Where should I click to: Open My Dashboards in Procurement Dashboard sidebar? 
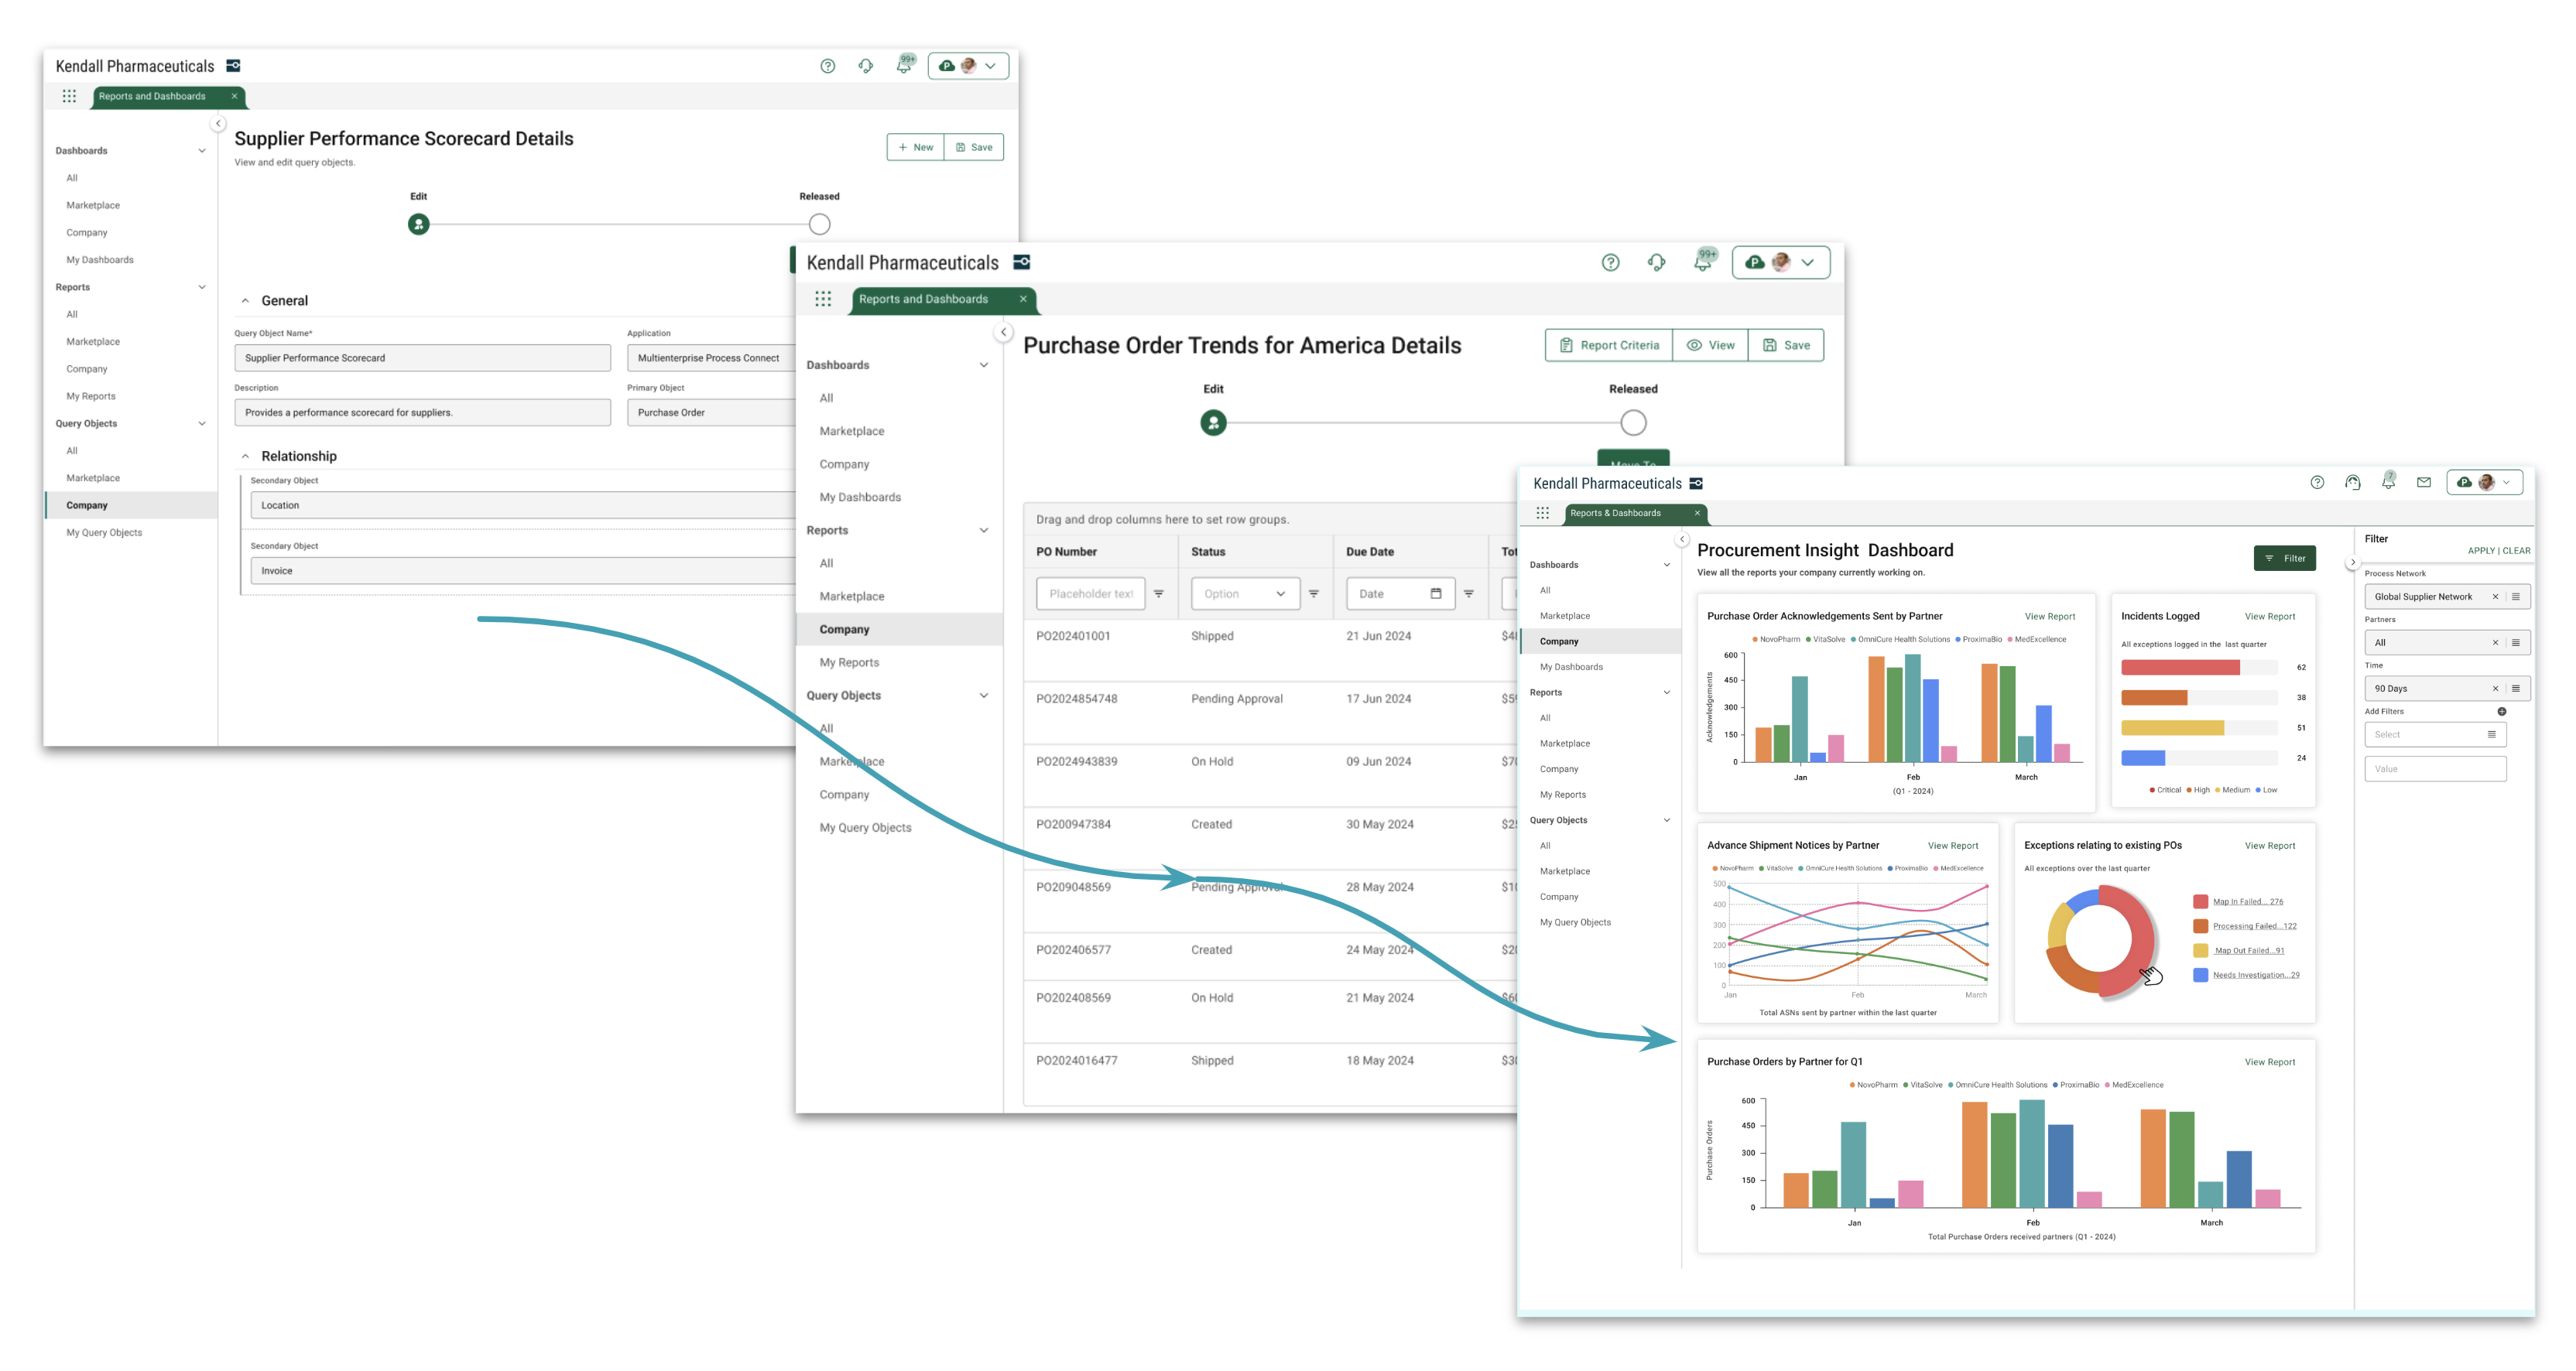[x=1571, y=666]
